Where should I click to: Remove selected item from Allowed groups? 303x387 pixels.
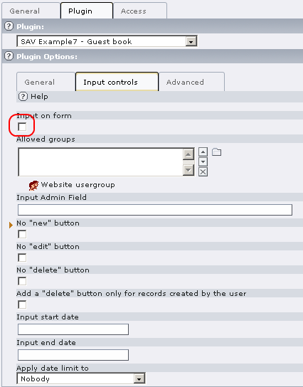203,172
